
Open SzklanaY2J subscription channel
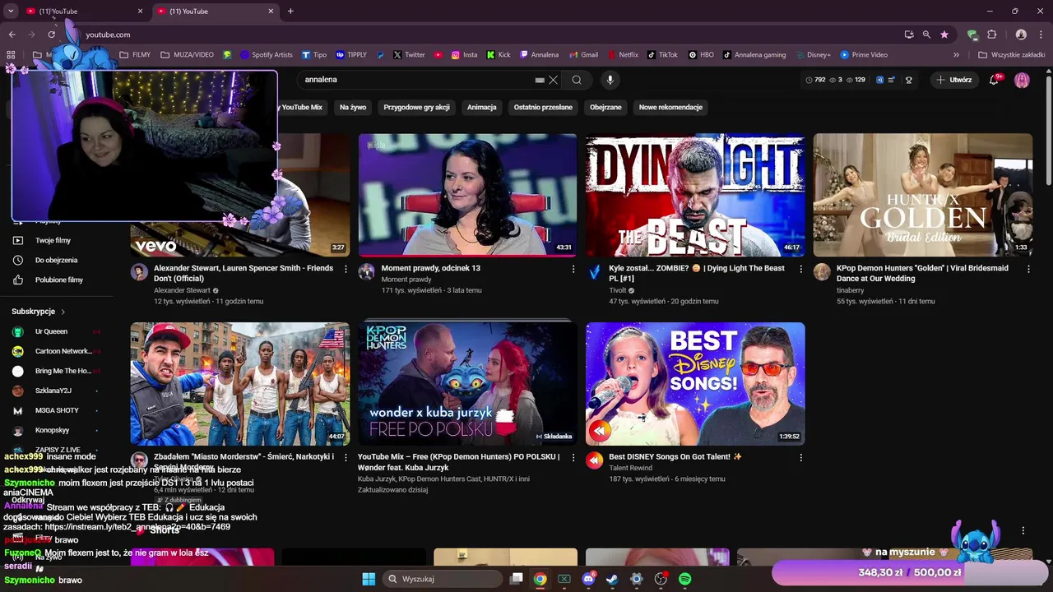53,391
